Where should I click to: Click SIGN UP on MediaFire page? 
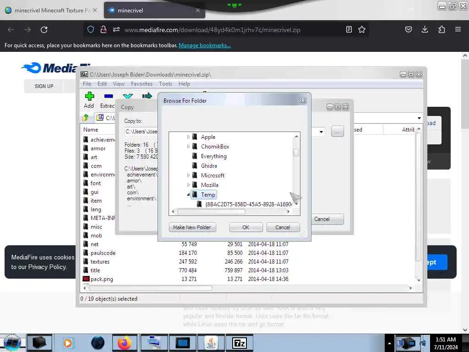(x=44, y=86)
